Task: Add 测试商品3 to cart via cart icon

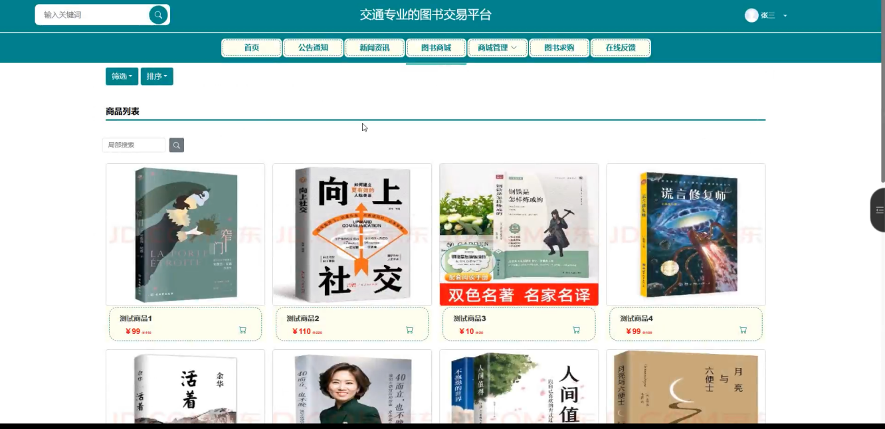Action: click(x=576, y=330)
